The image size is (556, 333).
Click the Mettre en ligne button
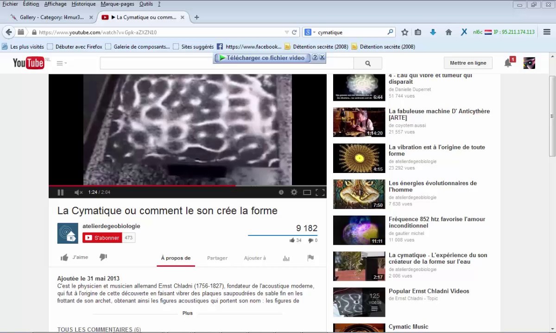(468, 63)
